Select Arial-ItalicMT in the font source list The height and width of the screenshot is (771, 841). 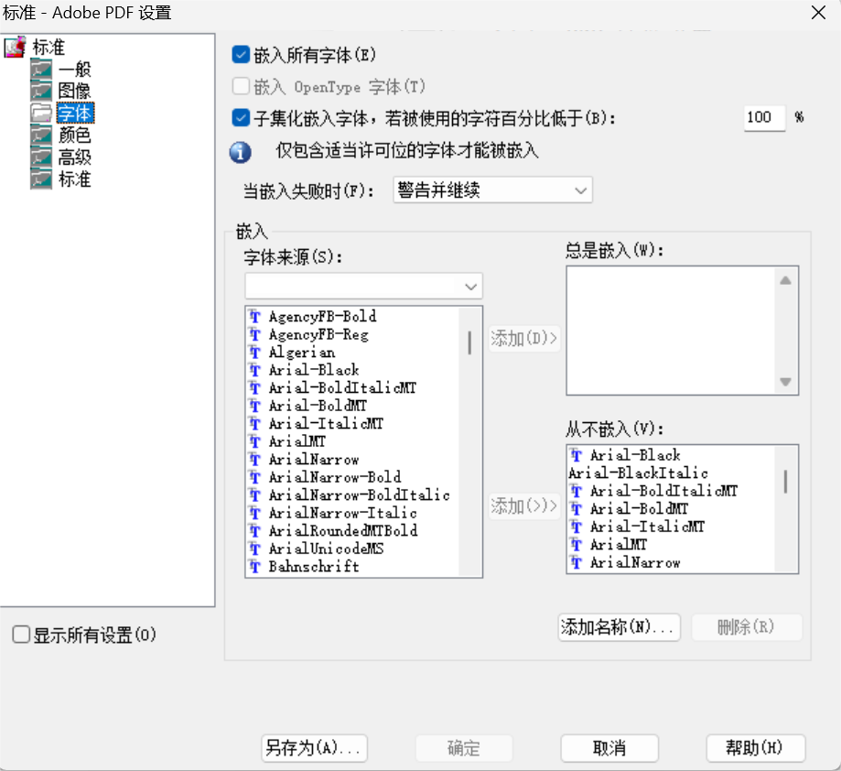pyautogui.click(x=326, y=424)
